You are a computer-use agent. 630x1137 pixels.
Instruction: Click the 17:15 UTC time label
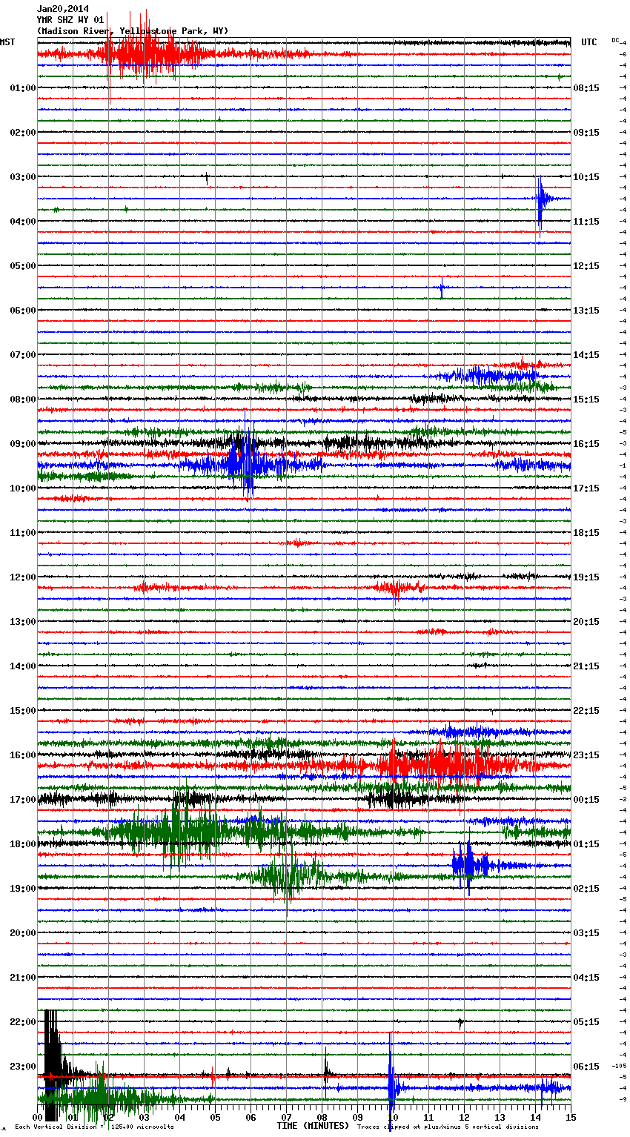point(586,488)
